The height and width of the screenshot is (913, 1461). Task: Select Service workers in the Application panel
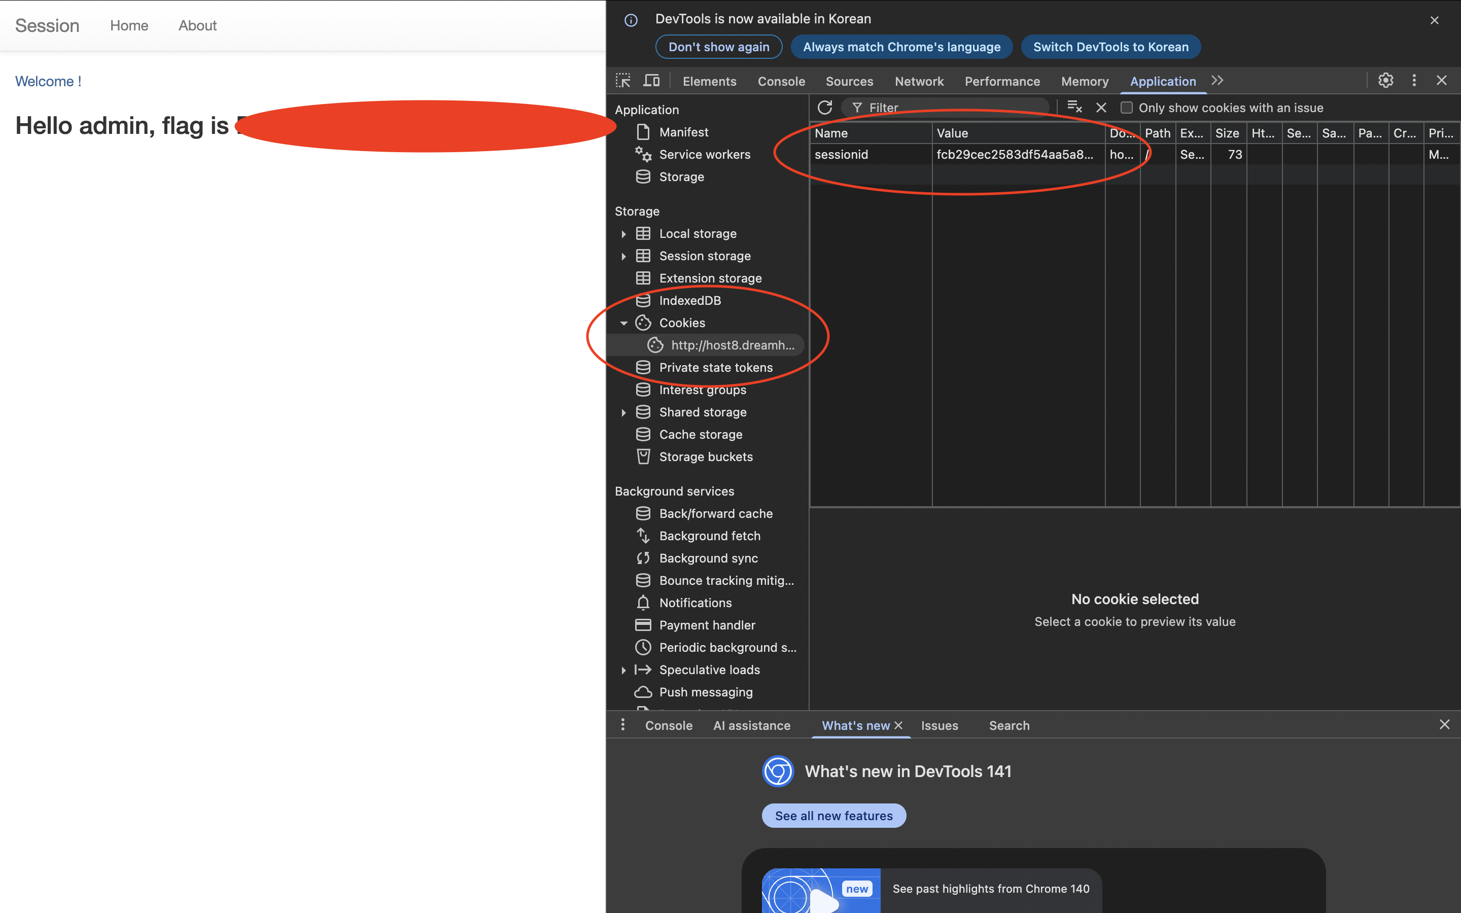[705, 155]
